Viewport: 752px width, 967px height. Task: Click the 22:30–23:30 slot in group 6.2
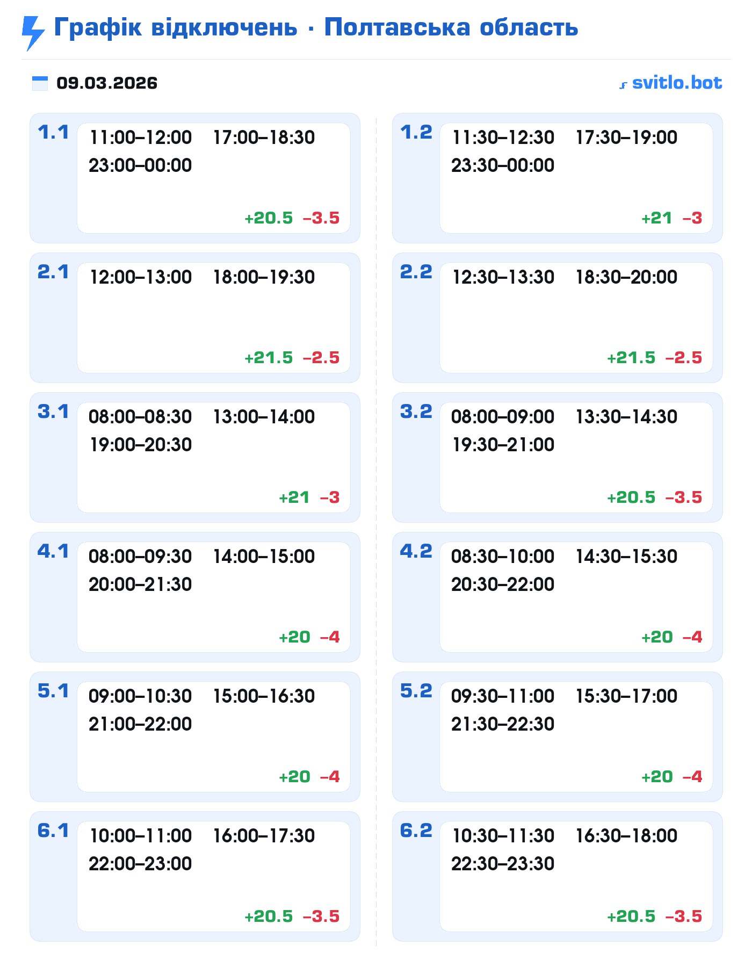click(x=503, y=864)
